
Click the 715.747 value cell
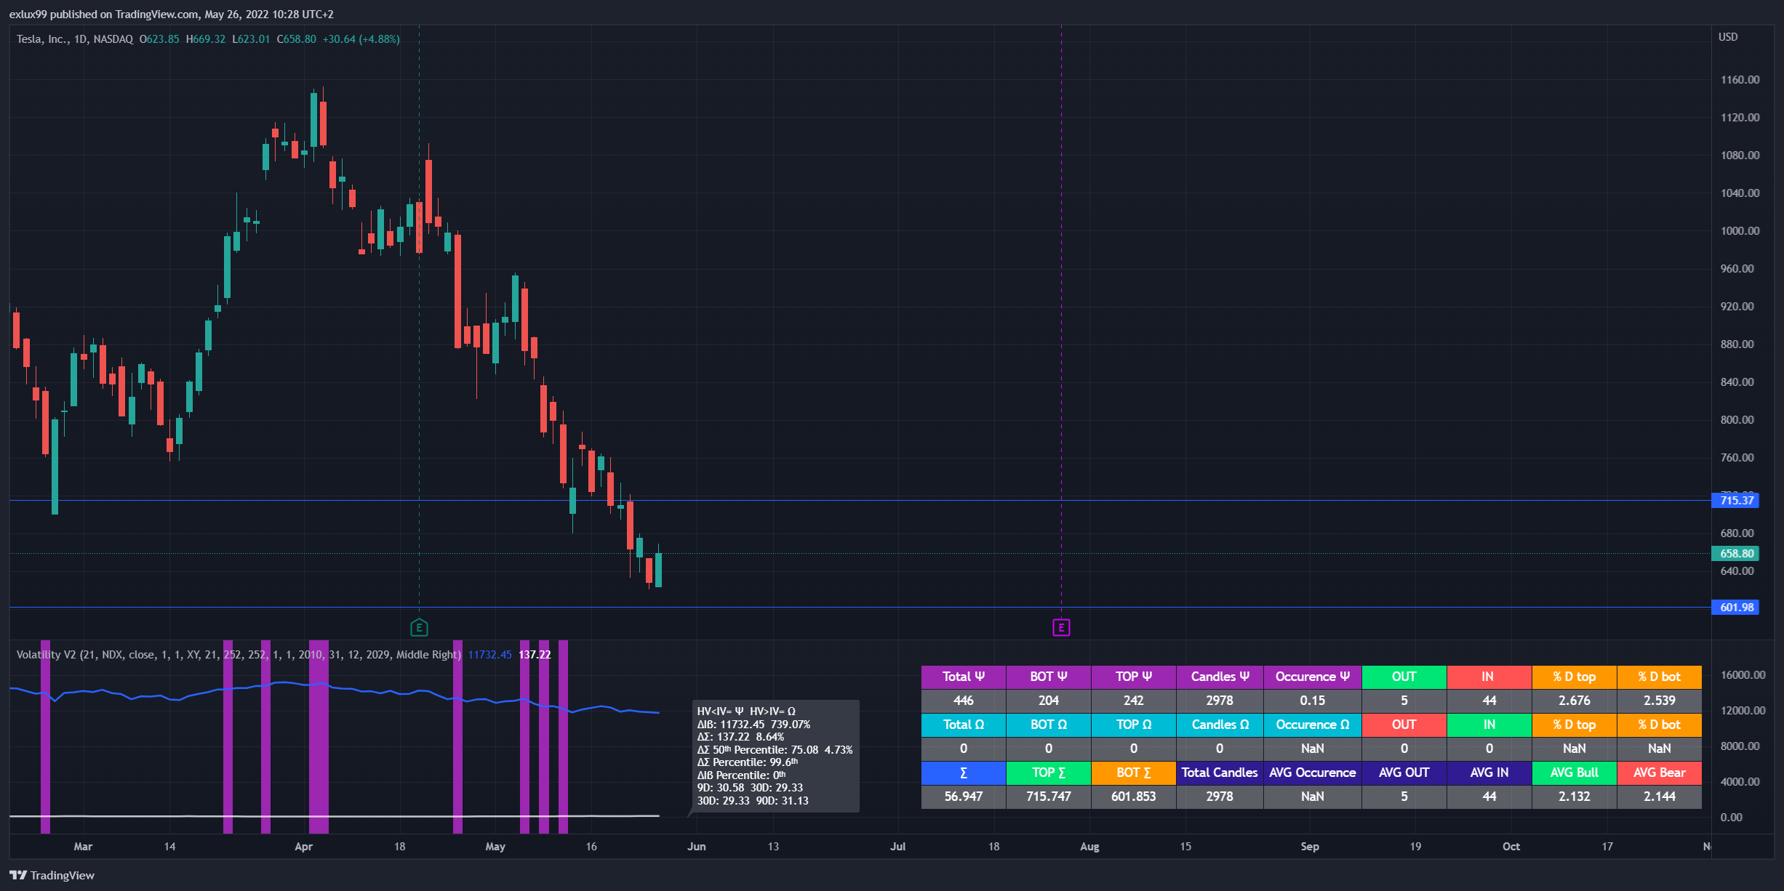pos(1049,797)
